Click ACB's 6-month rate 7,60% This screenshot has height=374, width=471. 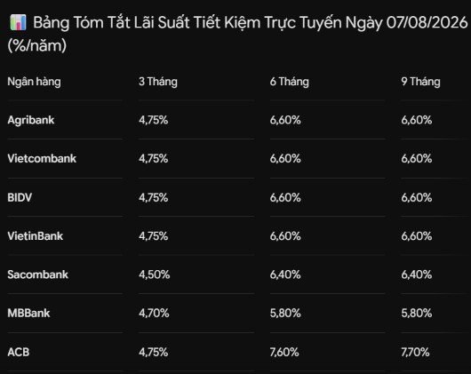tap(284, 352)
